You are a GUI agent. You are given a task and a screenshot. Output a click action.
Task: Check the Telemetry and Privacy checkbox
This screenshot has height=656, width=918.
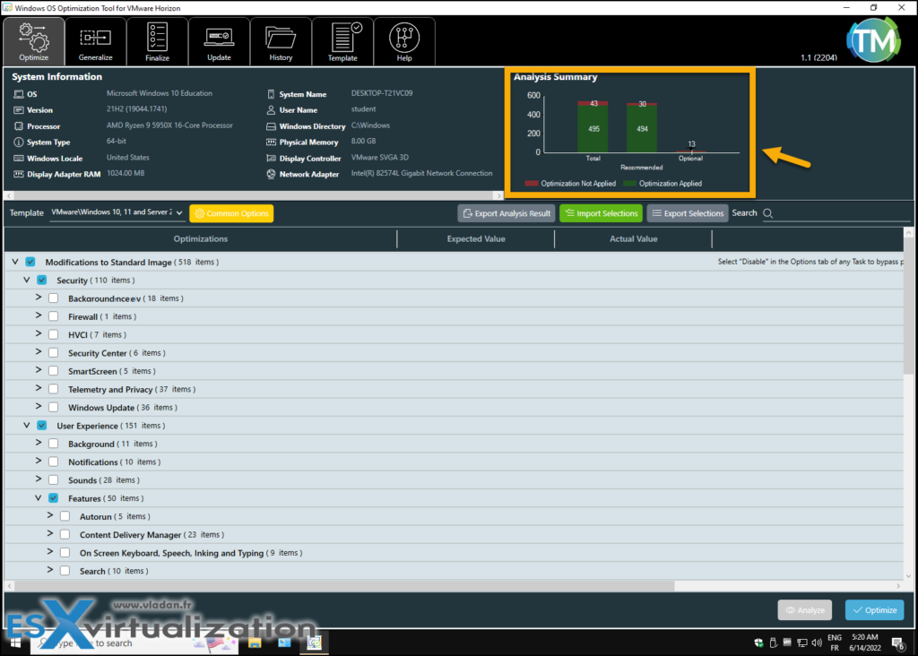52,389
